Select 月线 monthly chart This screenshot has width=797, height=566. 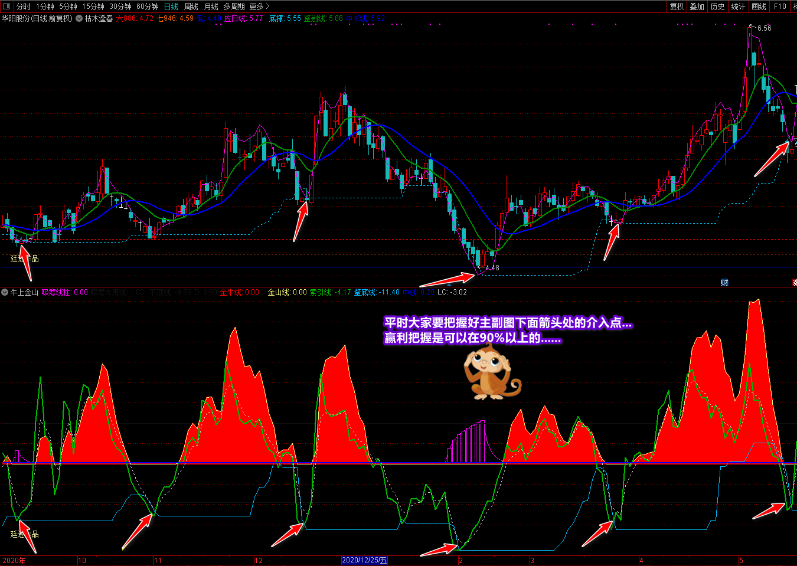coord(211,6)
